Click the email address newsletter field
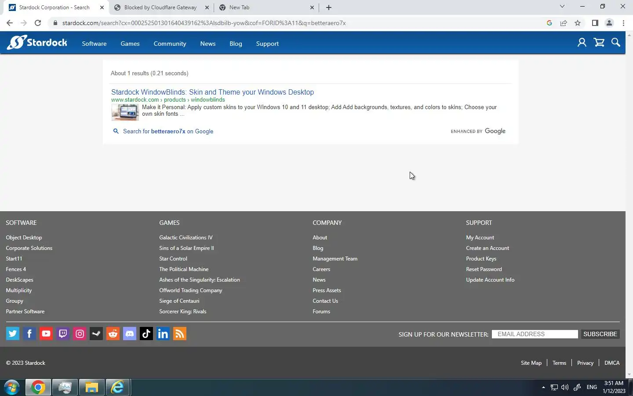Screen dimensions: 633x396 [x=535, y=334]
